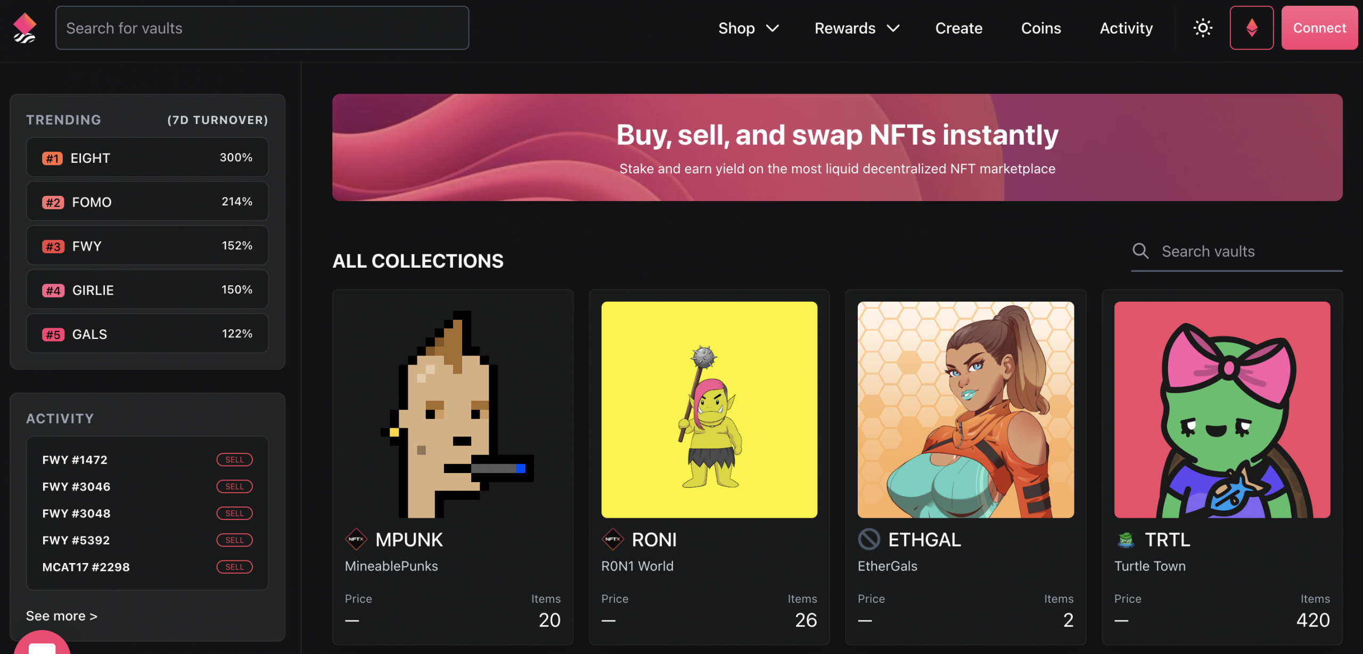The image size is (1363, 654).
Task: Open the RONI yellow goblin thumbnail
Action: pyautogui.click(x=709, y=410)
